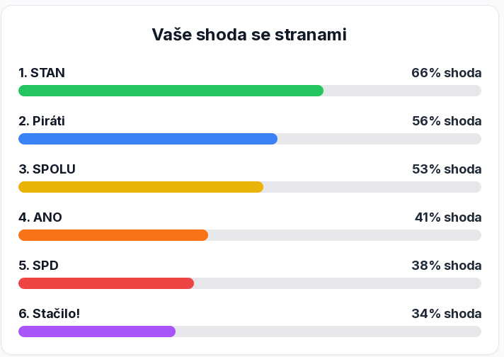The image size is (504, 357).
Task: Select the "56% shoda" match value
Action: coord(446,120)
